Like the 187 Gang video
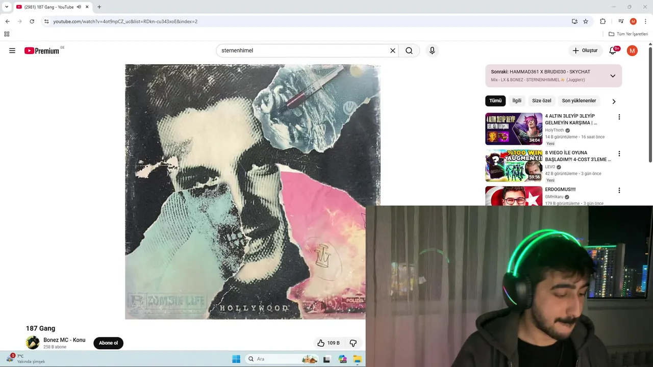 328,343
